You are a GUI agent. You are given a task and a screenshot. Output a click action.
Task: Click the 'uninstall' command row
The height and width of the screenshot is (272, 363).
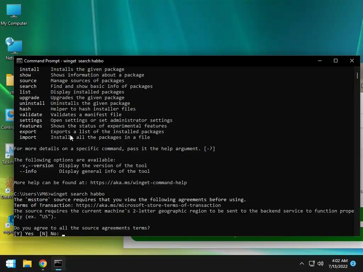pyautogui.click(x=74, y=103)
